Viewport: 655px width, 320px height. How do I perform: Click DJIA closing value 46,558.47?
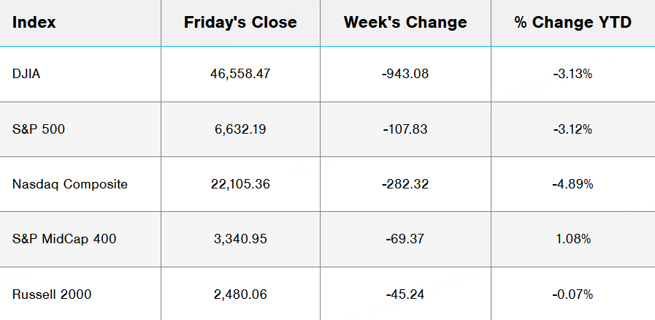click(240, 74)
